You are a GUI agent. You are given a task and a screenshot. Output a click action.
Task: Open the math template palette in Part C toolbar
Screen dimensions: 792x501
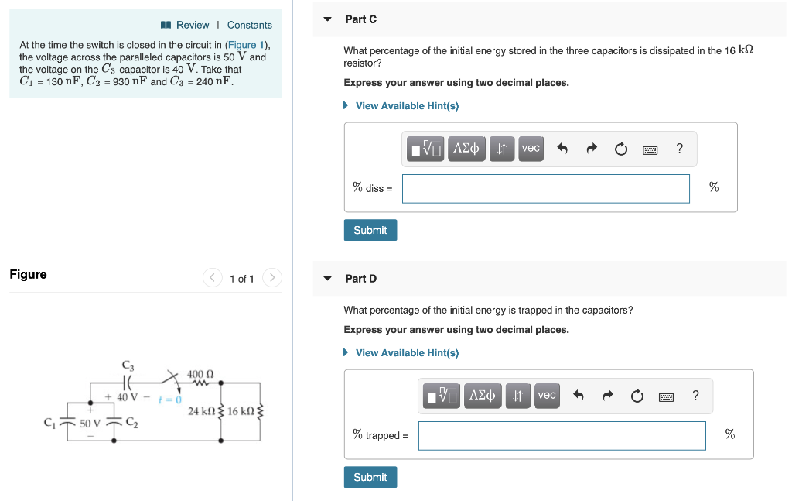(x=425, y=149)
